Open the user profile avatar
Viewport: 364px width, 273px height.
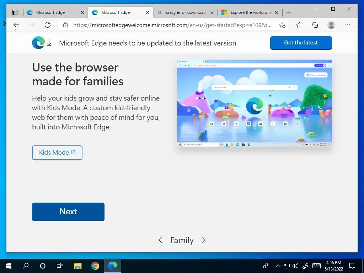click(331, 25)
